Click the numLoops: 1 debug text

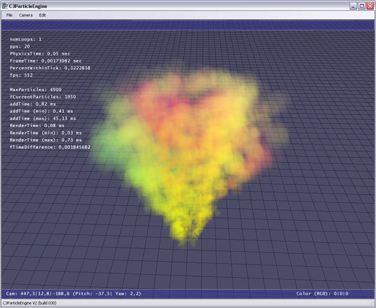26,39
